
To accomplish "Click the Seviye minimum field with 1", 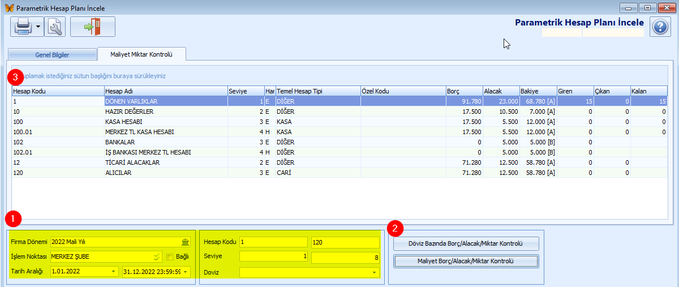I will (x=273, y=256).
